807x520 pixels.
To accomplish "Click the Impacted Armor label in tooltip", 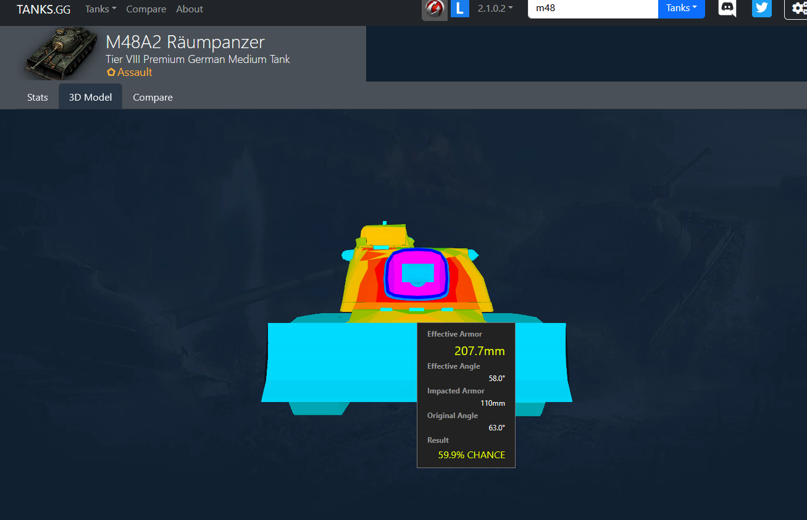I will click(x=456, y=391).
